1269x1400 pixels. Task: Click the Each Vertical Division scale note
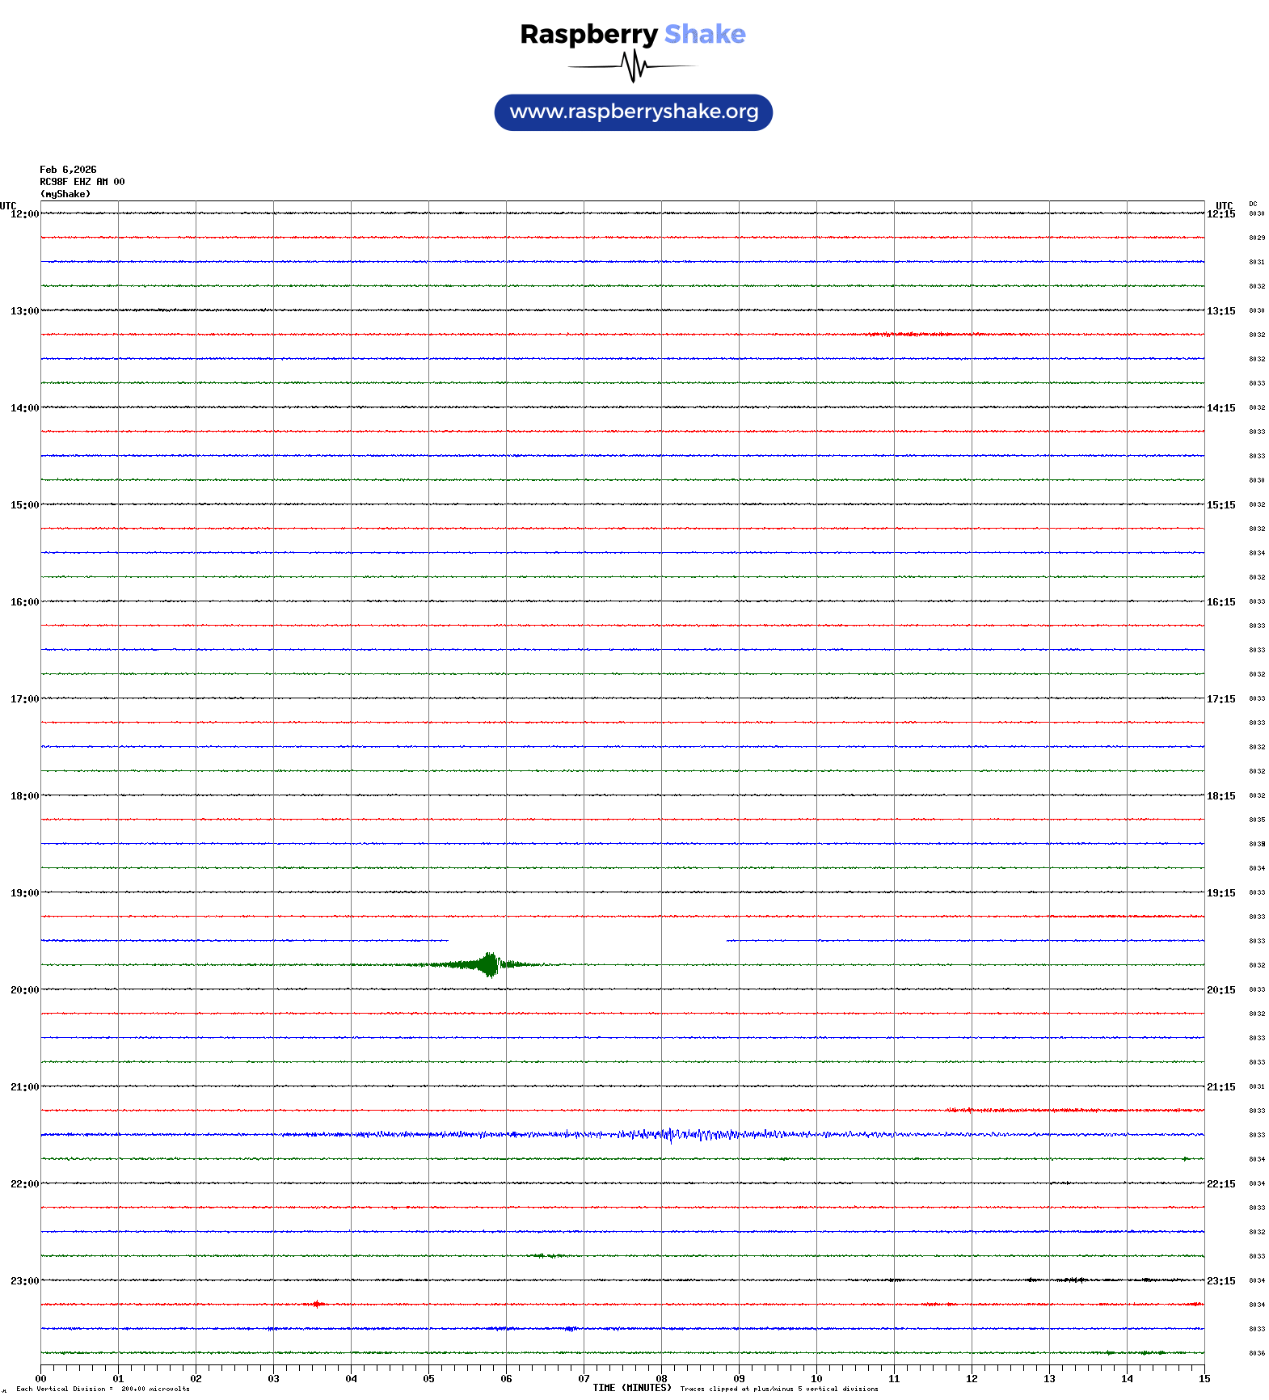pyautogui.click(x=103, y=1389)
